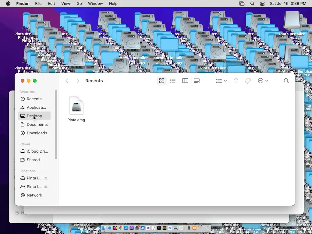Switch Finder to list view
The image size is (312, 234).
(x=173, y=80)
